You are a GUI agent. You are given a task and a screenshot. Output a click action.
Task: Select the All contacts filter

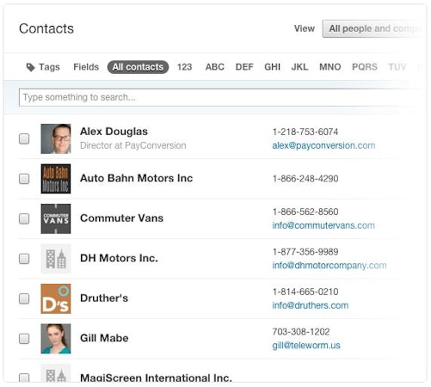click(138, 67)
